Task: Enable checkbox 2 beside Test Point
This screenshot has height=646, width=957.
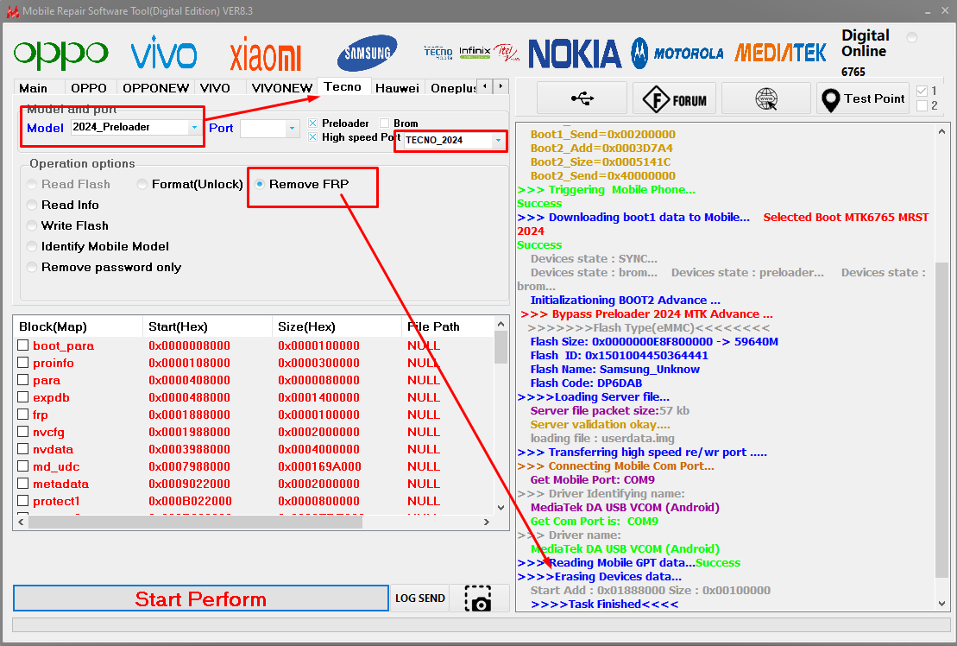Action: [x=922, y=105]
